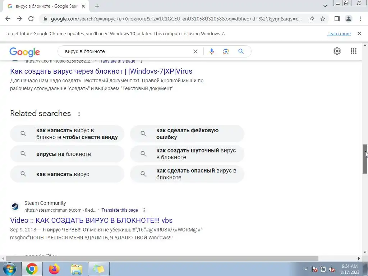Start voice search with microphone icon

[211, 51]
